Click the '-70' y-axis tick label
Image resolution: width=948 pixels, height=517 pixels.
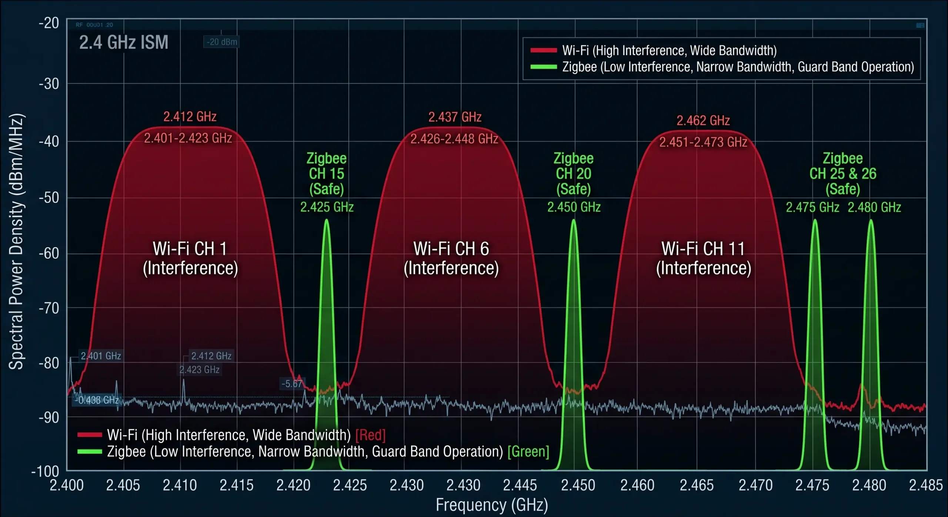pyautogui.click(x=49, y=308)
